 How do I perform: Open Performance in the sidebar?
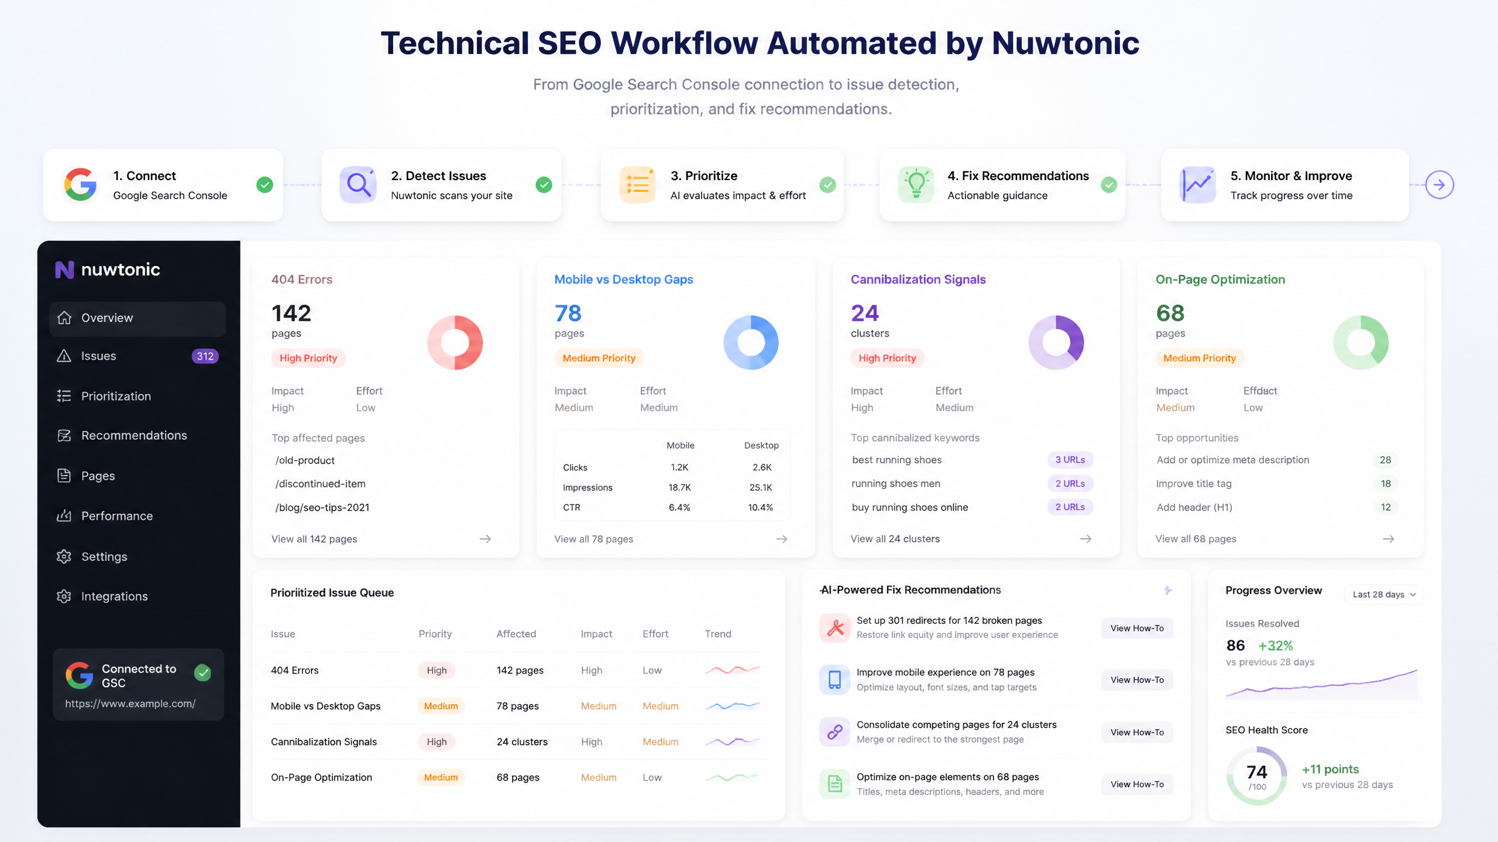pyautogui.click(x=138, y=516)
